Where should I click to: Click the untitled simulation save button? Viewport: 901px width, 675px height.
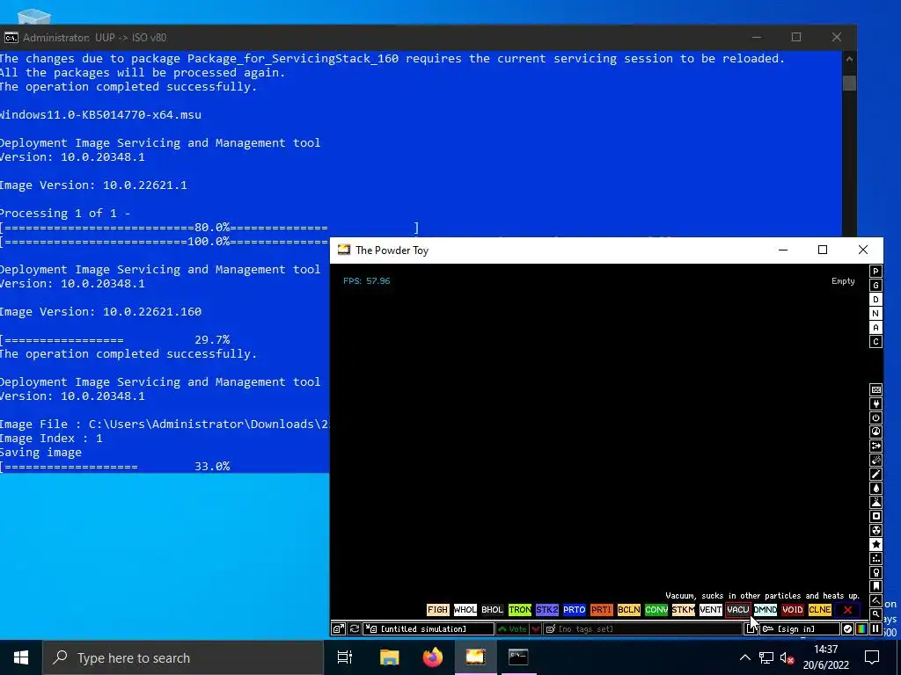[429, 629]
